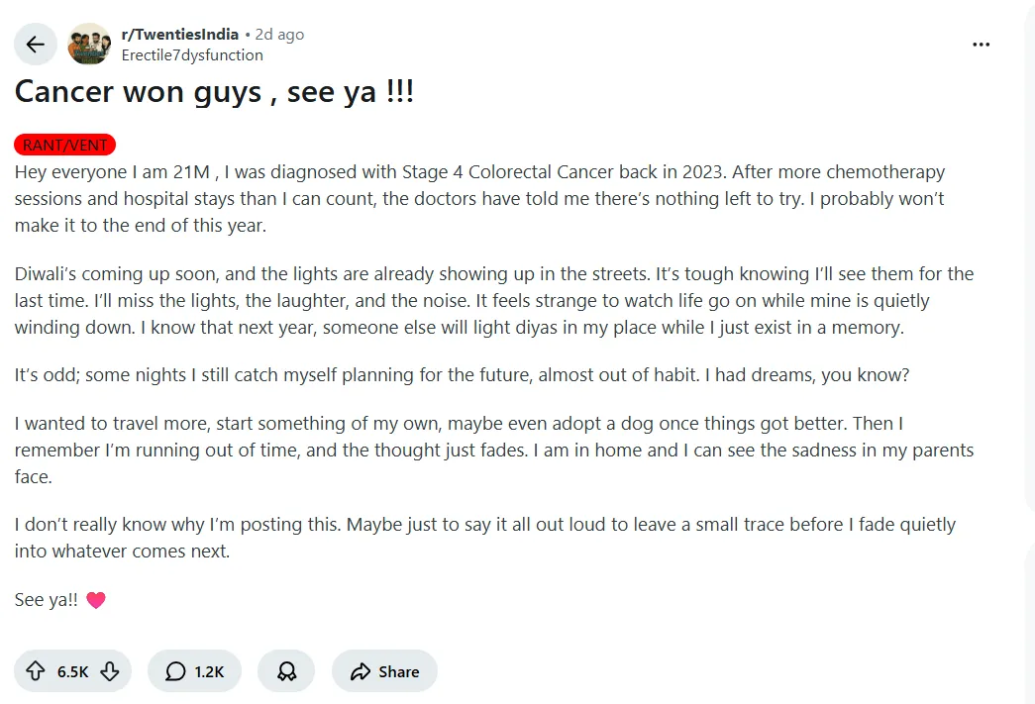Click the 6.5K vote count
This screenshot has width=1035, height=704.
pos(72,671)
